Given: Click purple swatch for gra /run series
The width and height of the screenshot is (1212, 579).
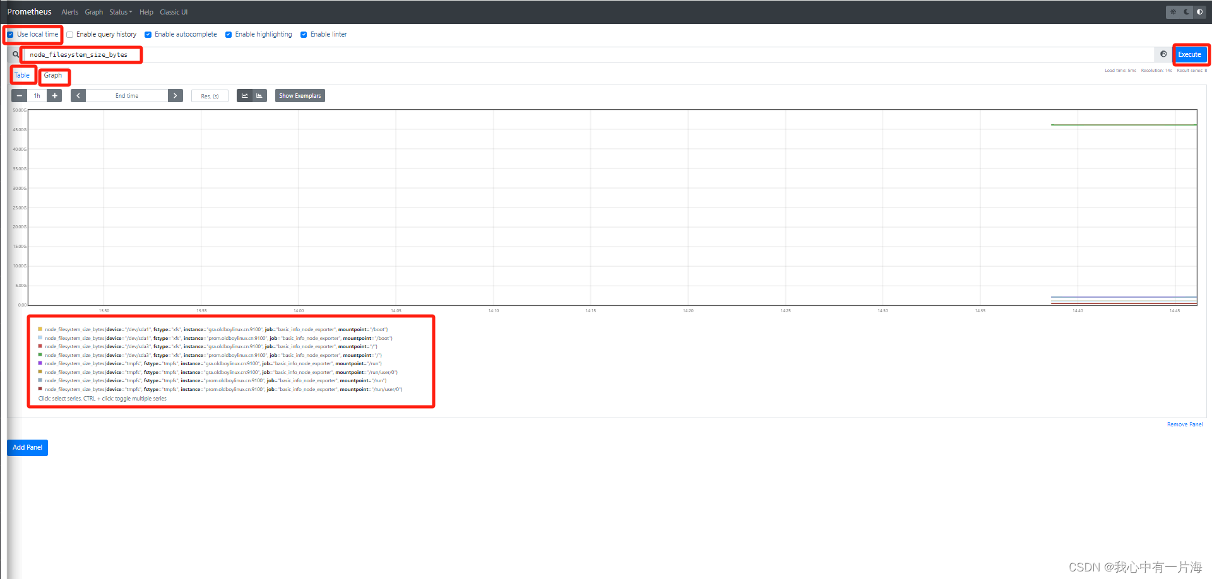Looking at the screenshot, I should point(40,363).
